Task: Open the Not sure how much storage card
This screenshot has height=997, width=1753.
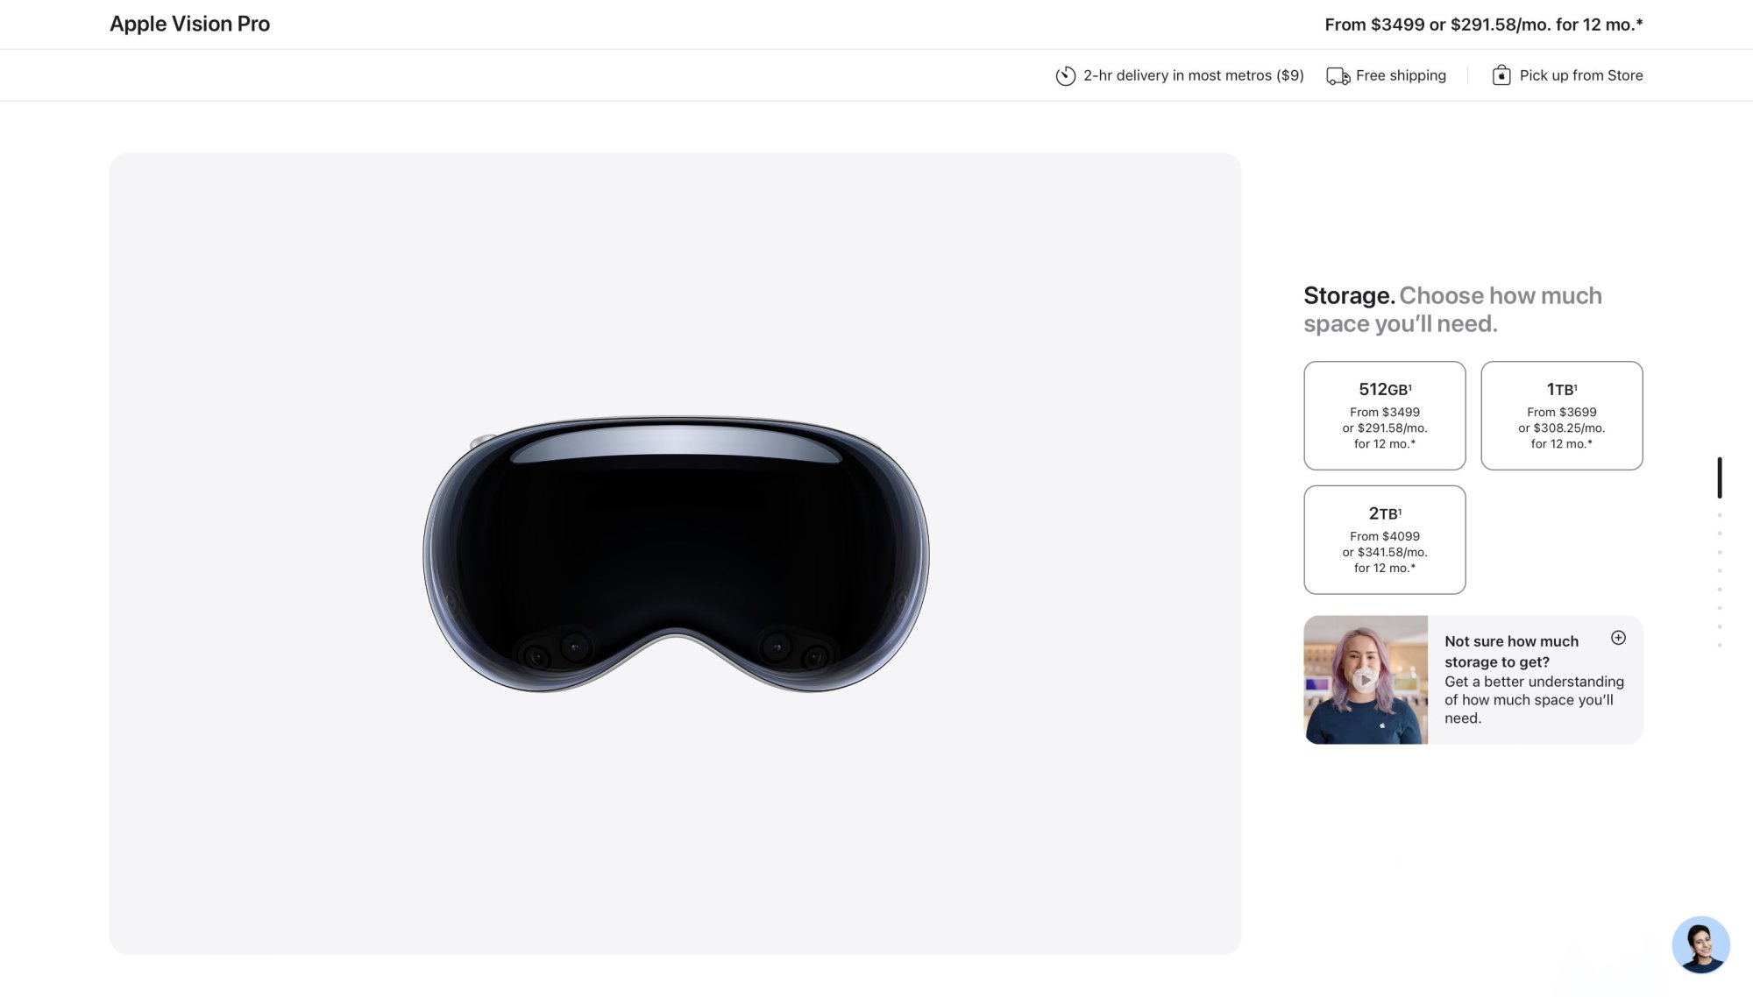Action: pyautogui.click(x=1473, y=680)
